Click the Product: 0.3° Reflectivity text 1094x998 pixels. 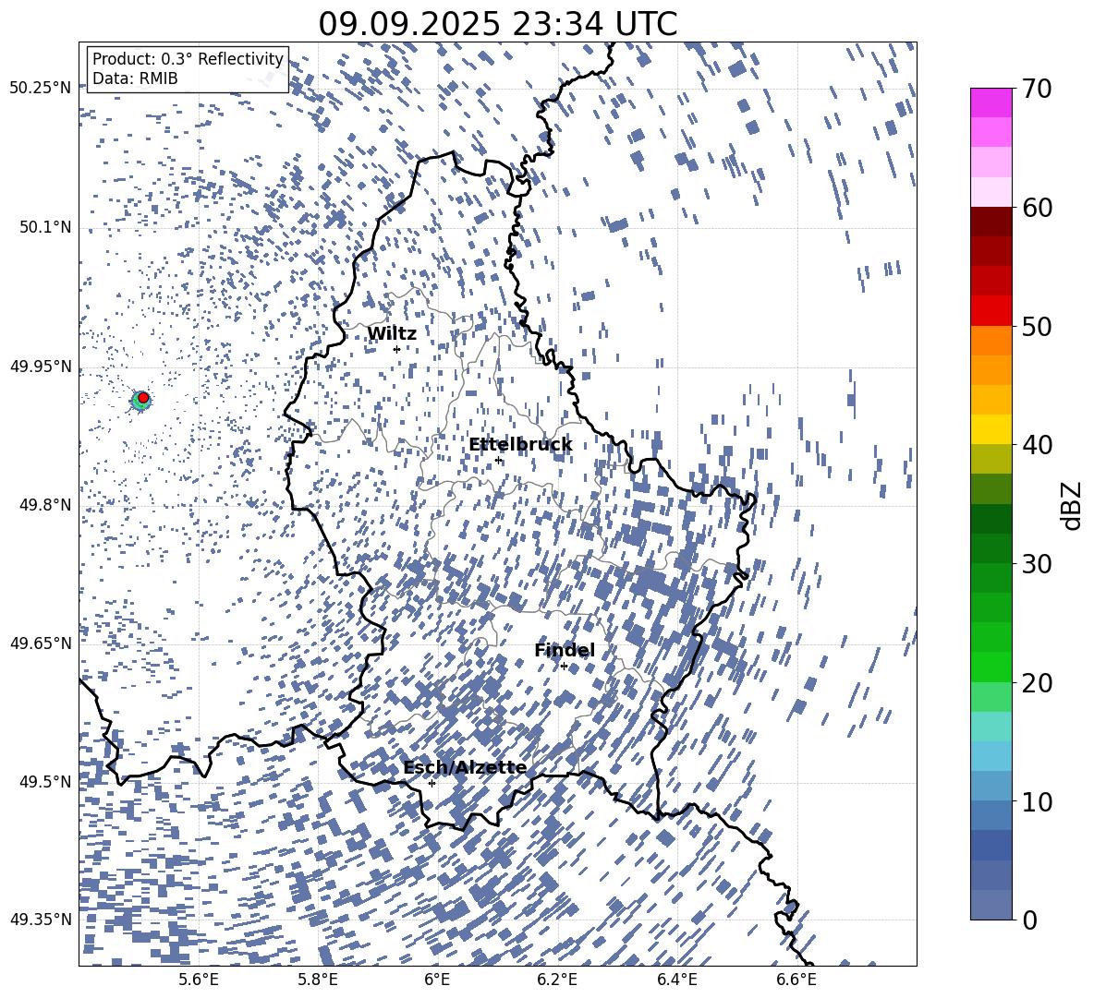click(x=188, y=58)
